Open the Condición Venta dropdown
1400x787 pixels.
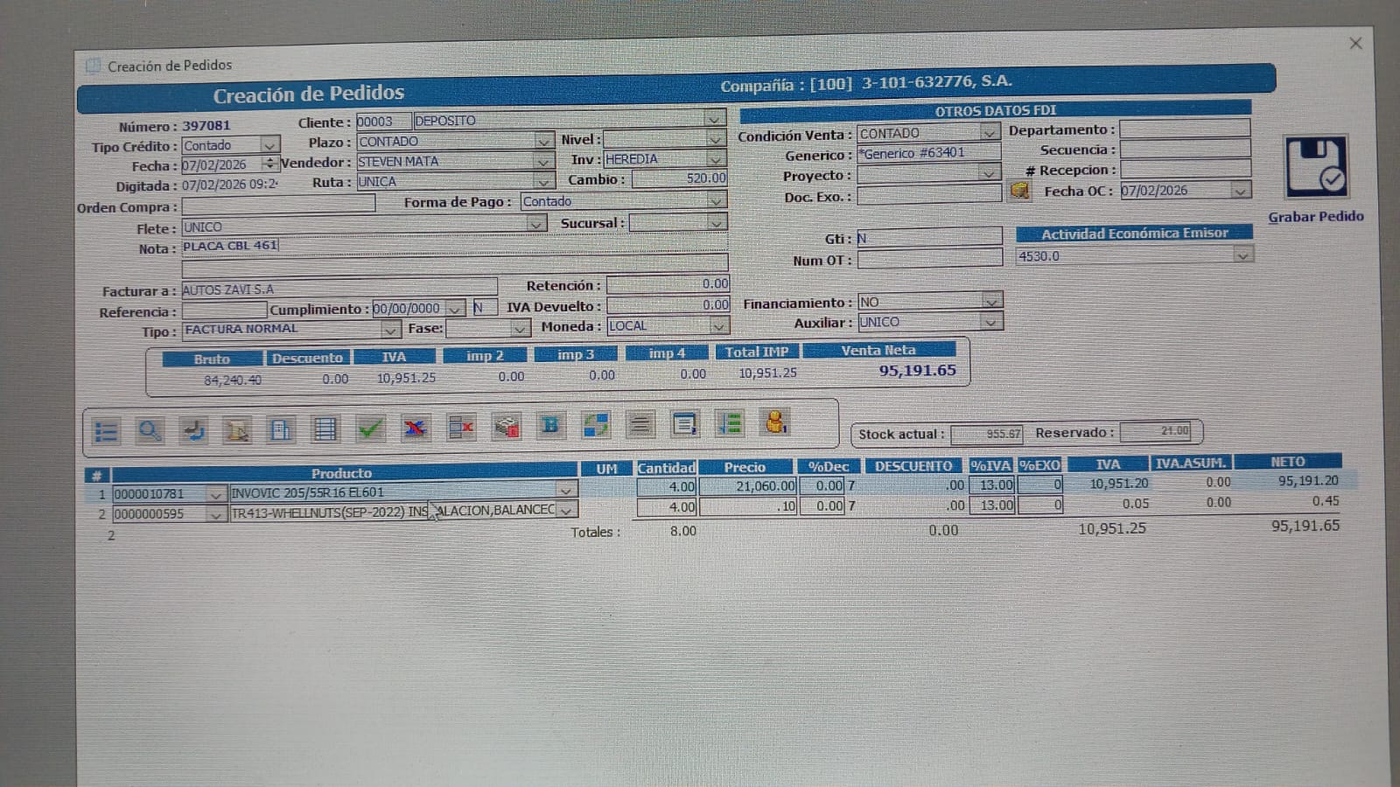coord(990,133)
